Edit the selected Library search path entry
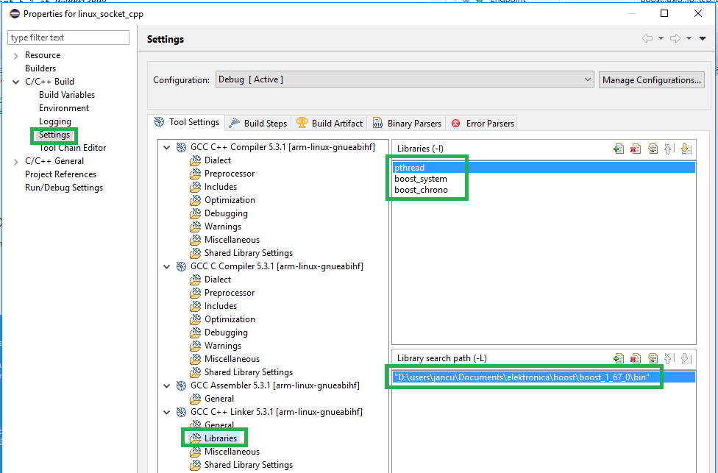The height and width of the screenshot is (473, 718). point(653,358)
